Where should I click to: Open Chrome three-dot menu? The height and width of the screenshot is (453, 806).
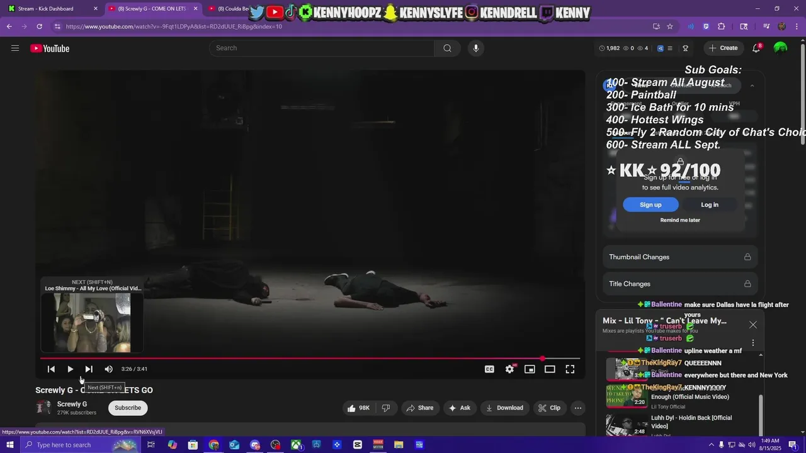click(x=797, y=26)
